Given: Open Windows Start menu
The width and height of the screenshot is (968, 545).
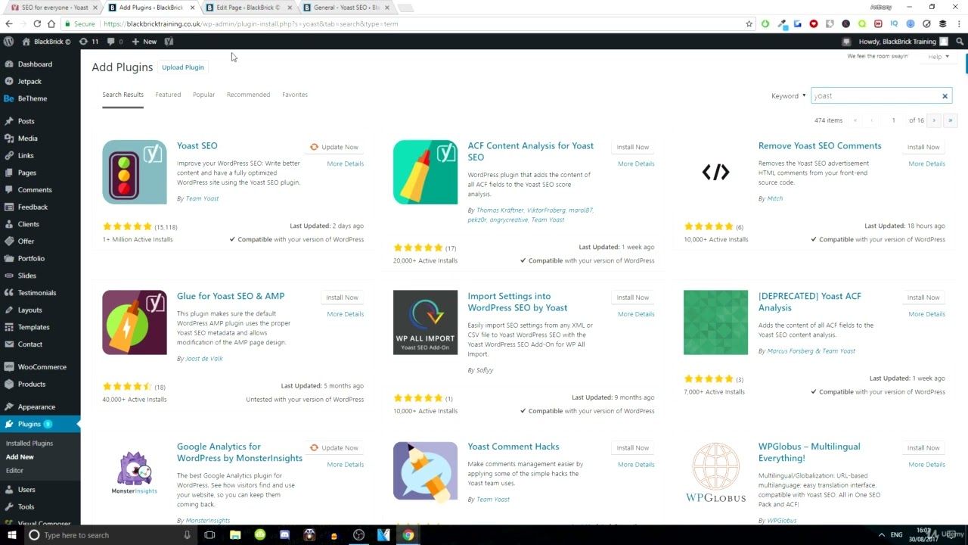Looking at the screenshot, I should click(x=12, y=535).
